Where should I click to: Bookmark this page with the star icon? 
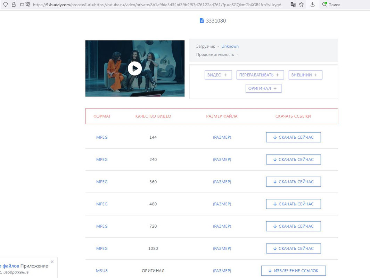pos(301,5)
